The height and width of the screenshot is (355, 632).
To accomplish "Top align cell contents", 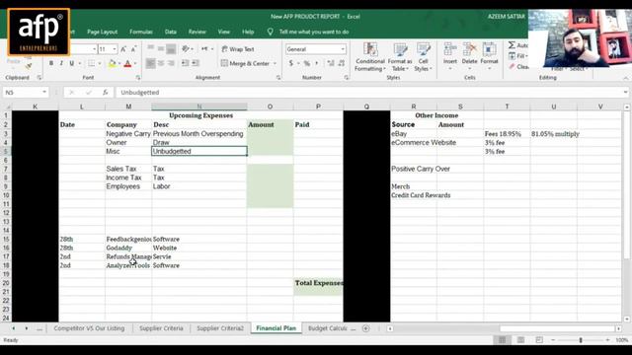I will click(150, 48).
